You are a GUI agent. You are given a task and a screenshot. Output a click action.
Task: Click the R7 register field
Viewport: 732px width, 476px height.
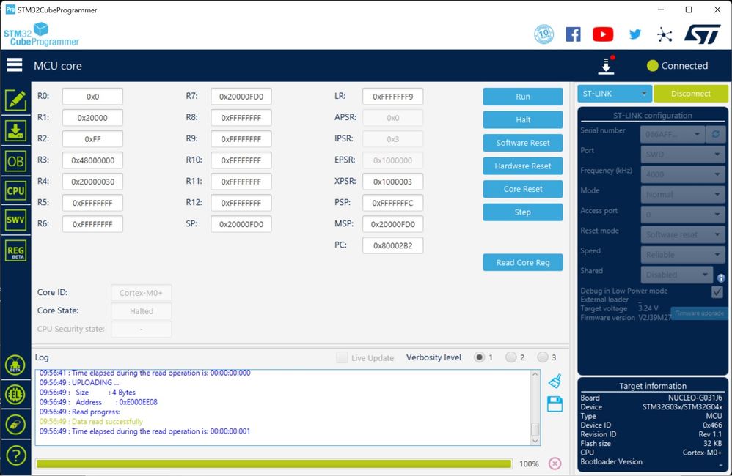click(x=241, y=97)
